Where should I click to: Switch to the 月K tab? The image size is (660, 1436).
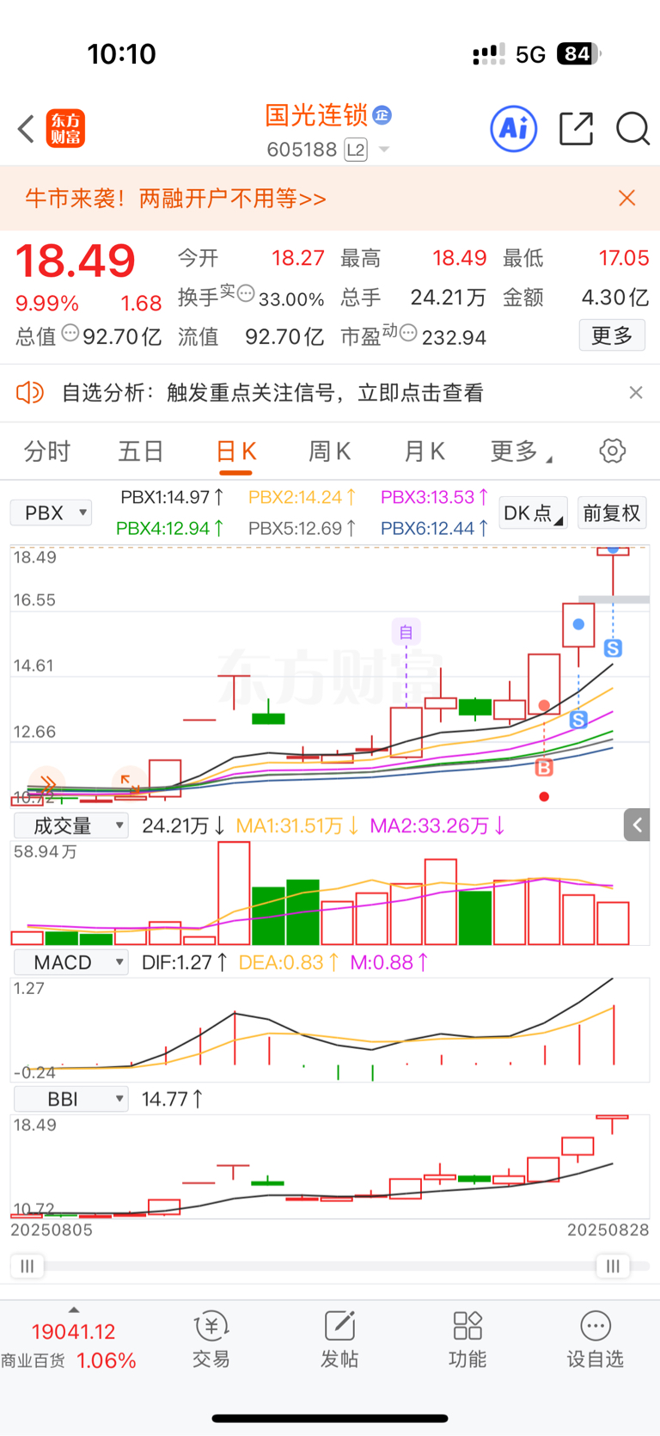(x=424, y=451)
